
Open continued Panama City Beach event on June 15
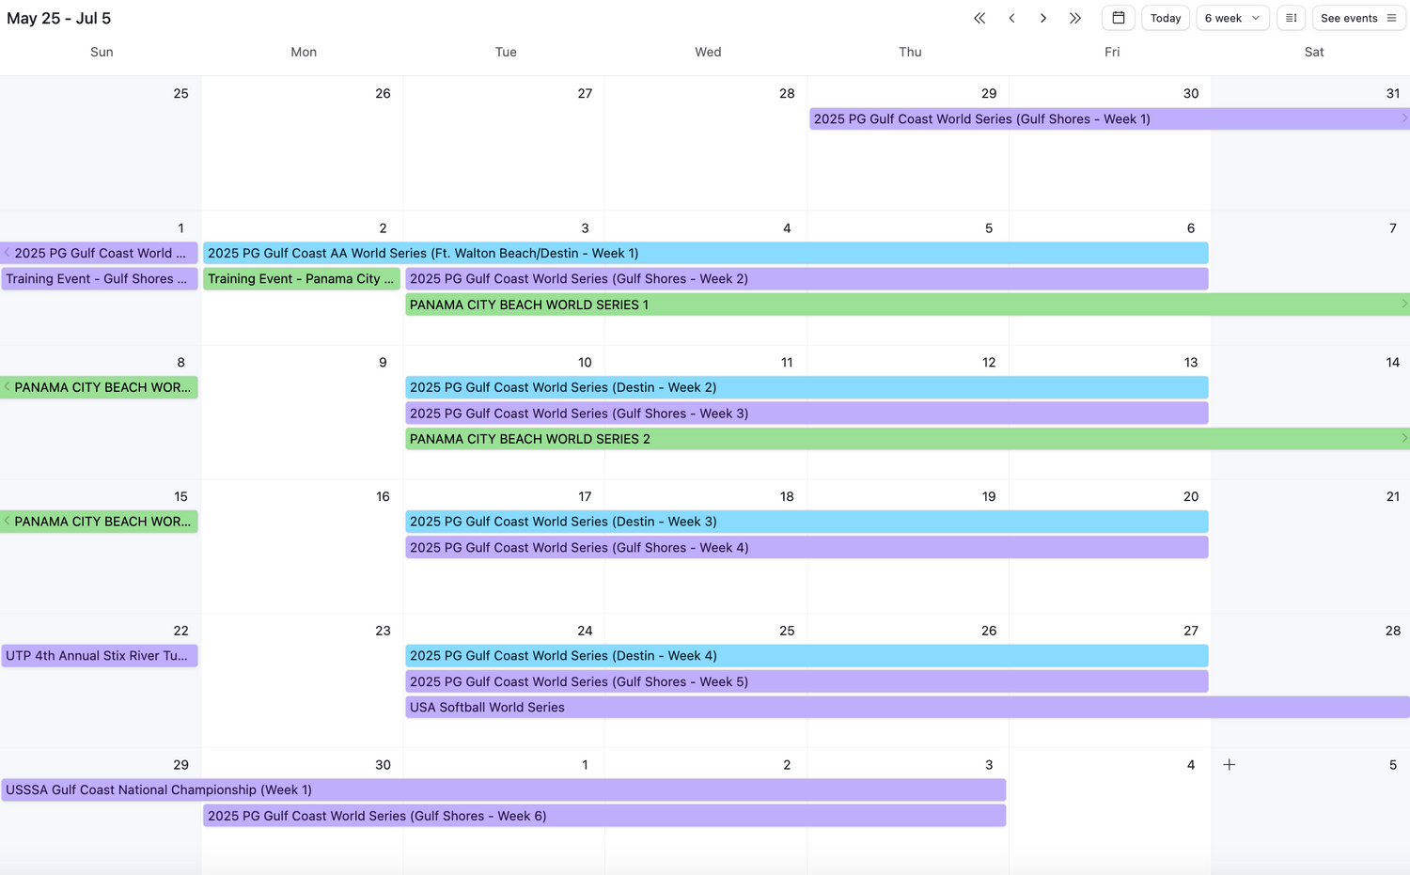[100, 522]
